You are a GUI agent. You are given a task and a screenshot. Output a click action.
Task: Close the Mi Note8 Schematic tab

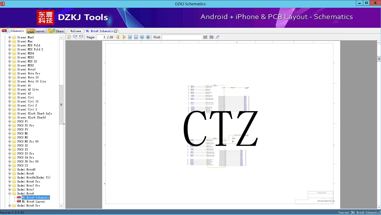(116, 31)
